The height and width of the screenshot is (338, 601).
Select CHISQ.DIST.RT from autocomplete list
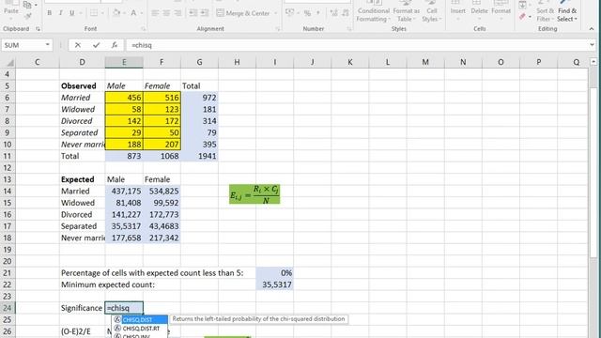coord(140,329)
